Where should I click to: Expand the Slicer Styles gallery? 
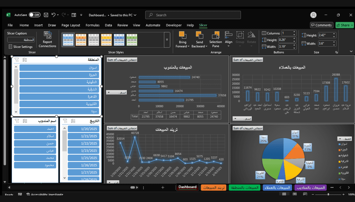pos(167,40)
